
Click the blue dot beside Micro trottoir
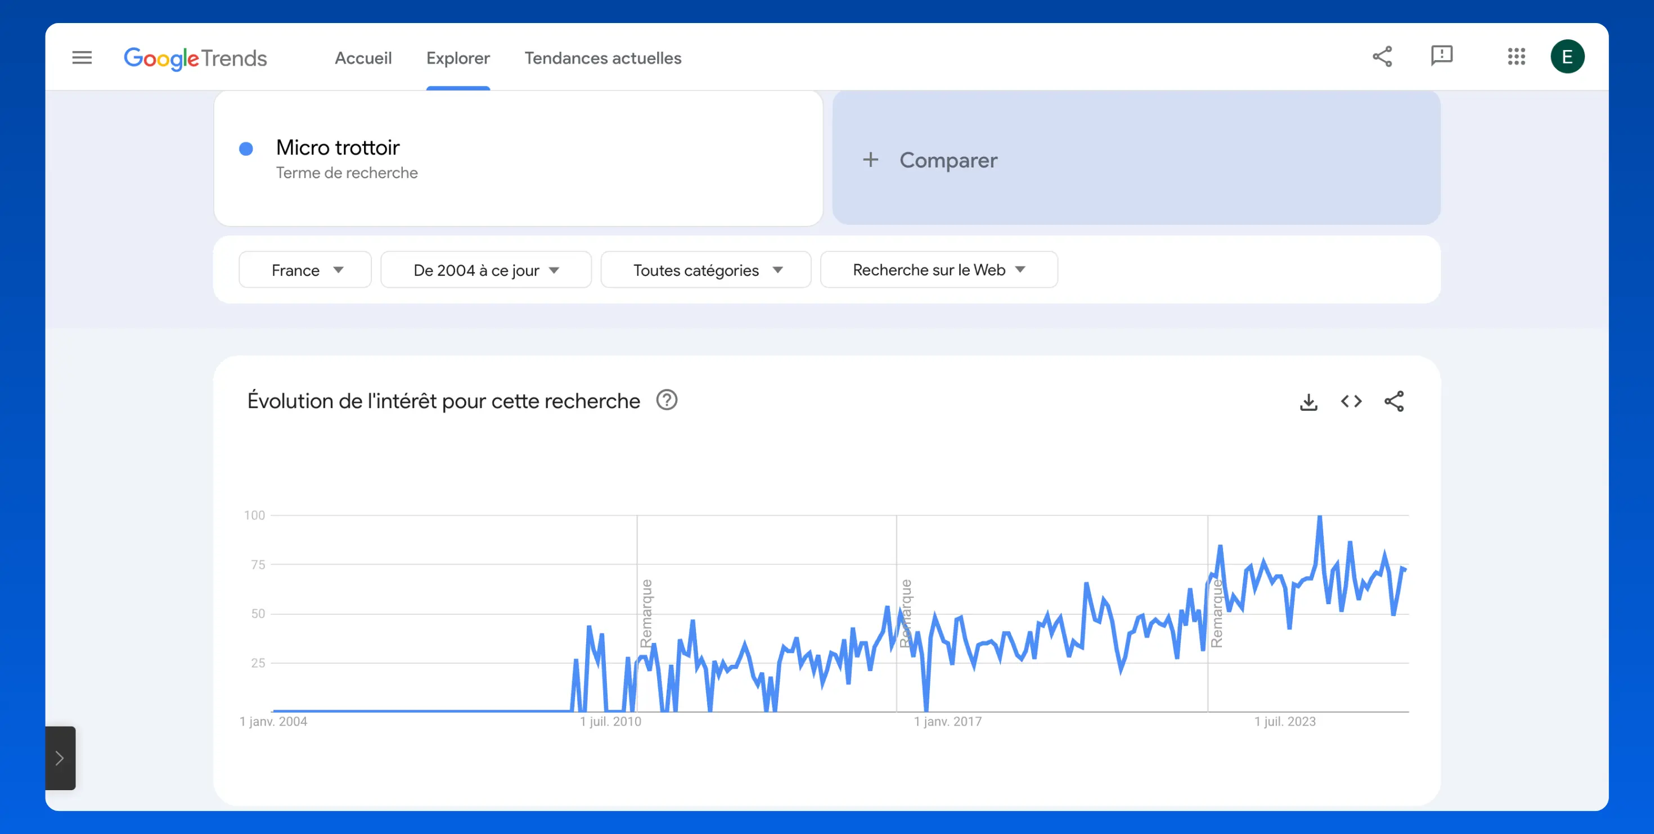(x=246, y=149)
